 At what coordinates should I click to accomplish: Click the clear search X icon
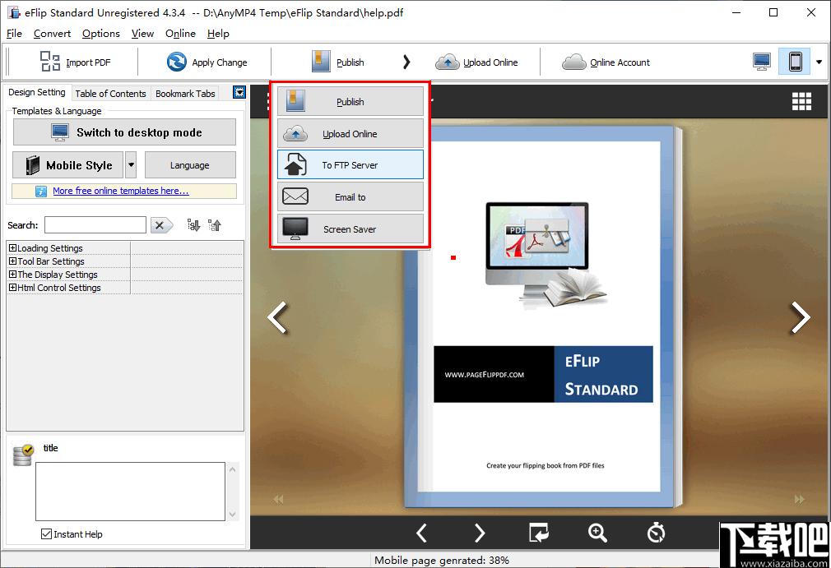[x=161, y=225]
